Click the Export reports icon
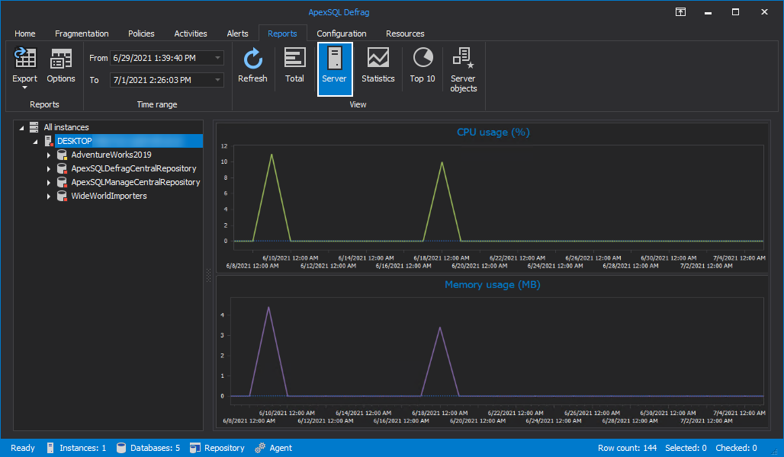784x457 pixels. [24, 58]
